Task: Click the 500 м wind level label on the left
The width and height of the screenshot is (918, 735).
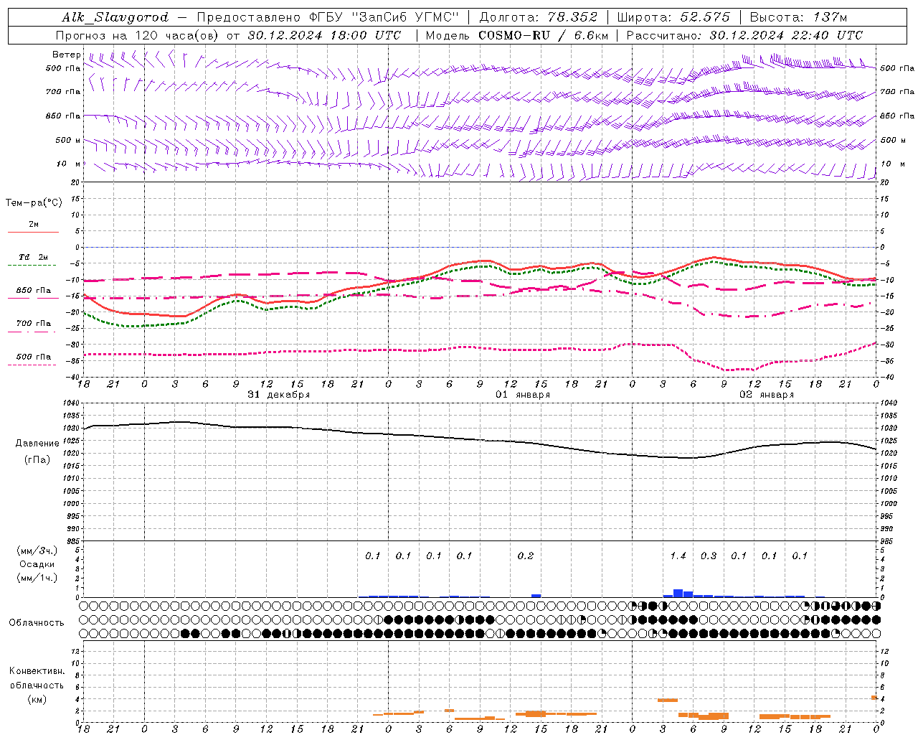Action: point(68,140)
